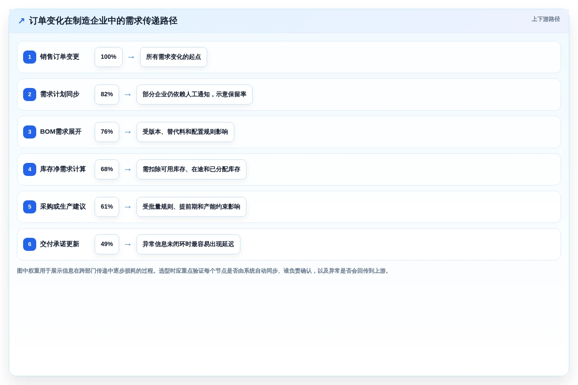Select the BOM需求展开 step label
578x385 pixels.
tap(61, 132)
